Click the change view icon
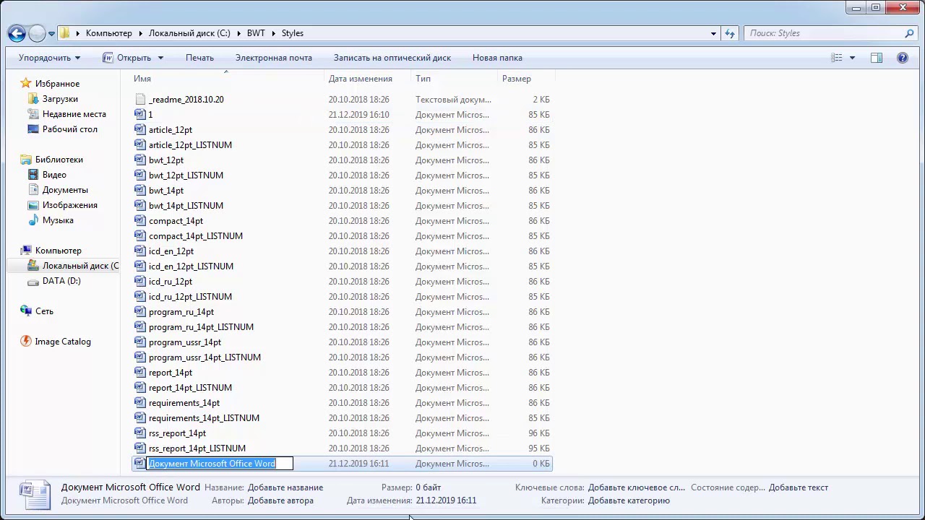The width and height of the screenshot is (925, 520). (837, 58)
